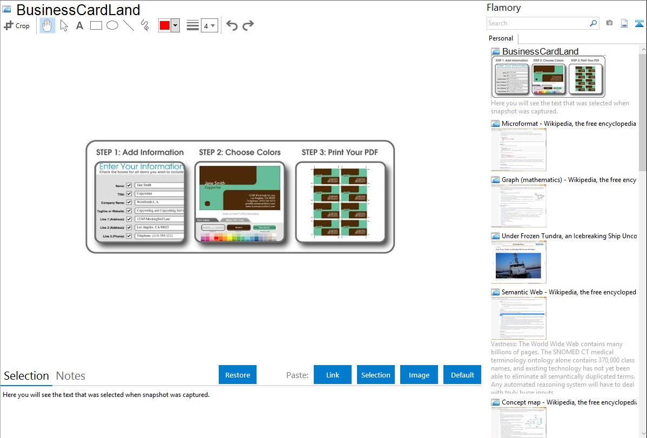Click icon beside sidebar BusinessCardLand title
The image size is (647, 438).
[495, 52]
